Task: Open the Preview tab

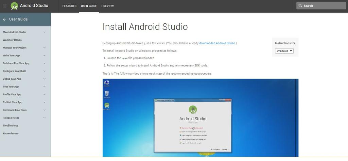Action: [107, 6]
